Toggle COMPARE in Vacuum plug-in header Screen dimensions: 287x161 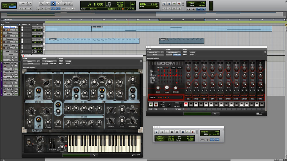point(53,64)
